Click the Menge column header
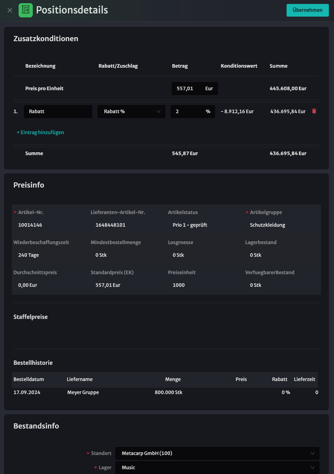 click(173, 379)
